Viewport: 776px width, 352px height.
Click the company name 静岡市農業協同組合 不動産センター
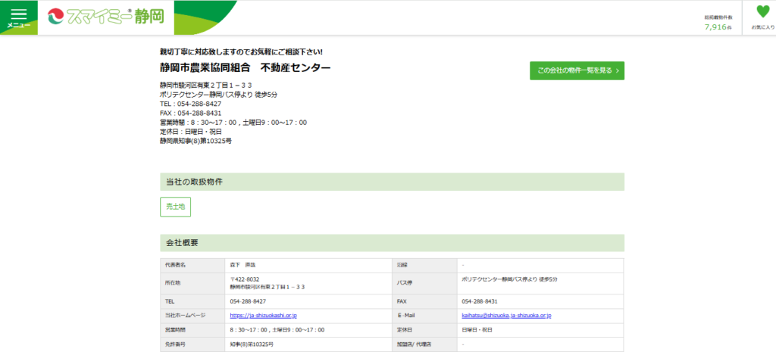(245, 67)
